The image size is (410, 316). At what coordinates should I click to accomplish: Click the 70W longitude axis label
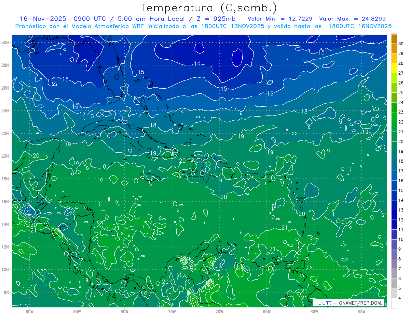[x=219, y=312]
